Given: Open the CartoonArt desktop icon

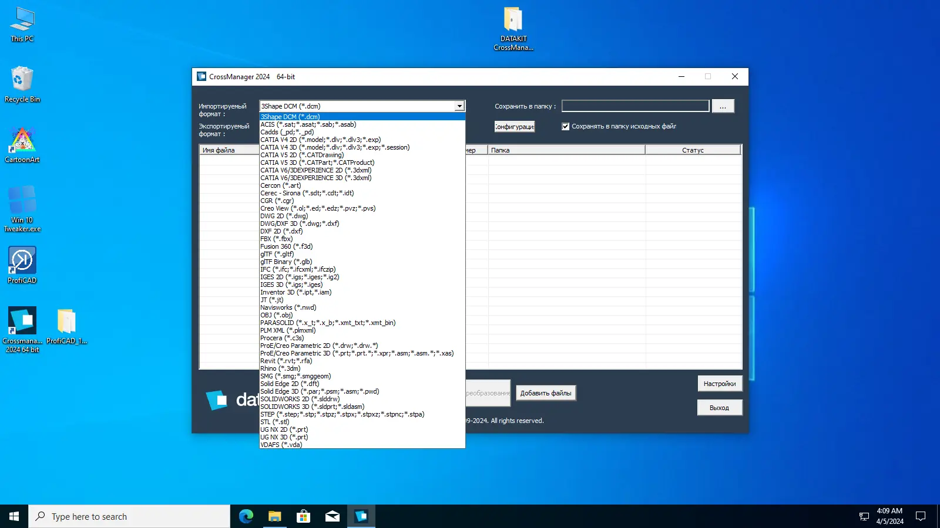Looking at the screenshot, I should point(22,144).
